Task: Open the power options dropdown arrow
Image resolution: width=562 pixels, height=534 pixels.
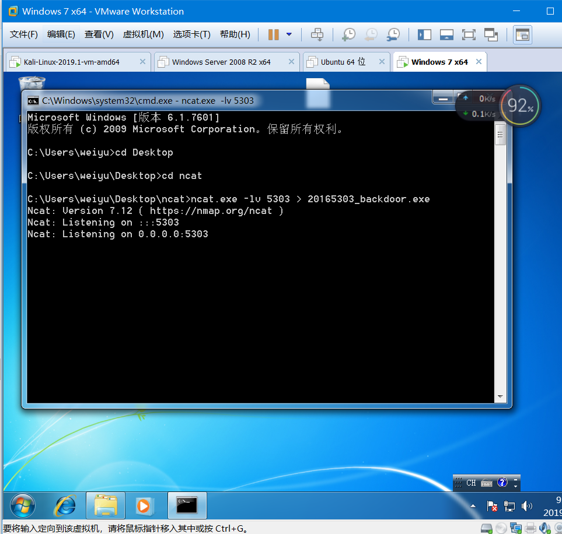Action: [289, 35]
